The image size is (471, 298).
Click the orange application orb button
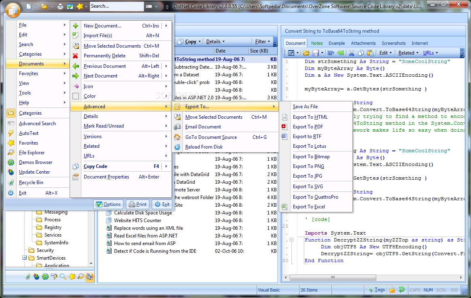13,10
